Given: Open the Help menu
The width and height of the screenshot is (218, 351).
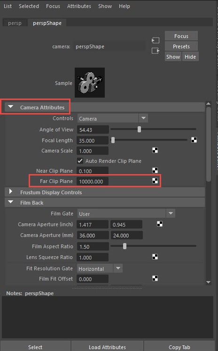Looking at the screenshot, I should point(125,6).
